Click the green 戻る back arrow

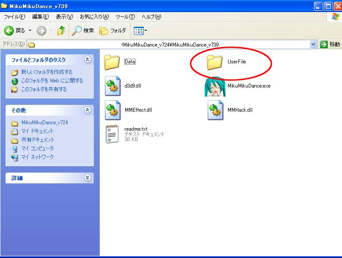[x=9, y=31]
